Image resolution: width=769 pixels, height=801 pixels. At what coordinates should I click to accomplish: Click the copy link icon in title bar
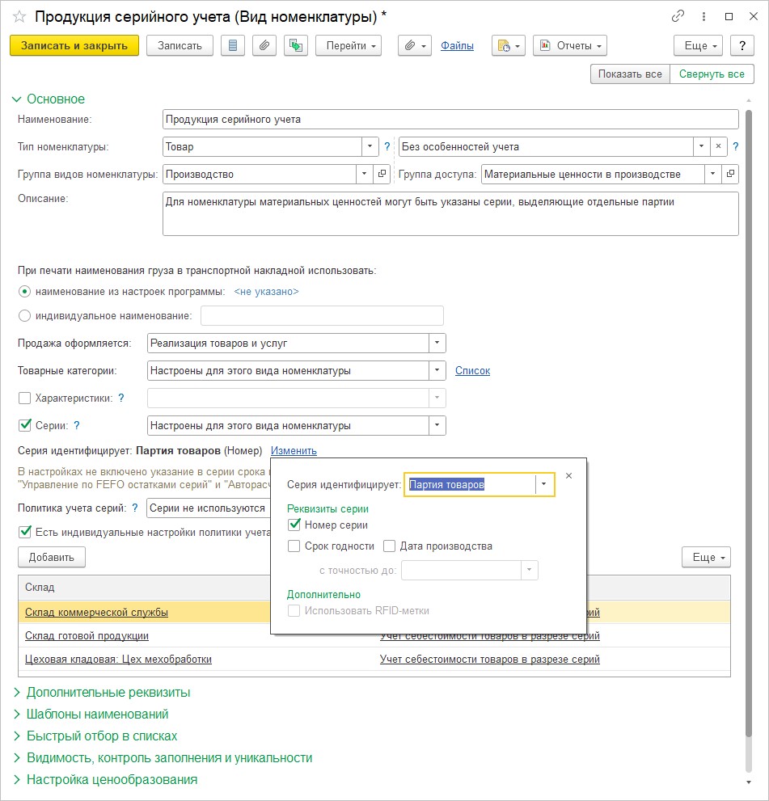[x=678, y=17]
